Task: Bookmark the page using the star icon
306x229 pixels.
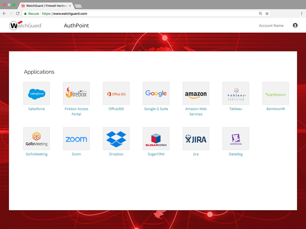Action: coord(267,13)
